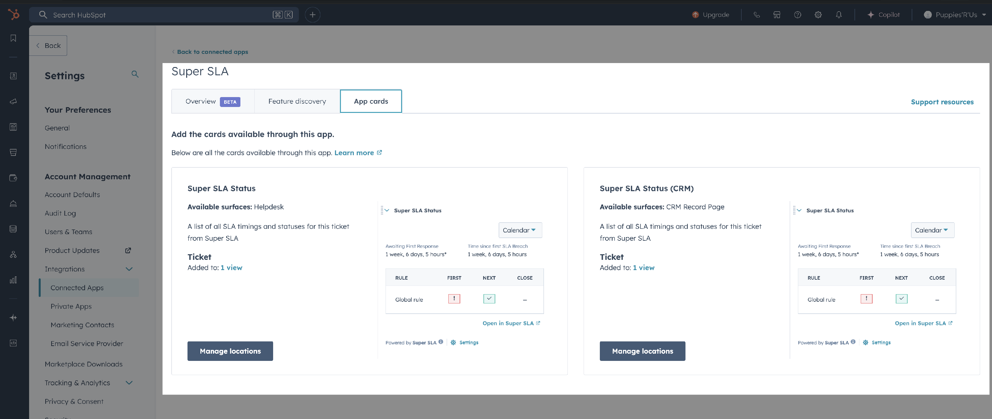Click the search icon next to Settings heading
The image size is (992, 419).
click(135, 74)
